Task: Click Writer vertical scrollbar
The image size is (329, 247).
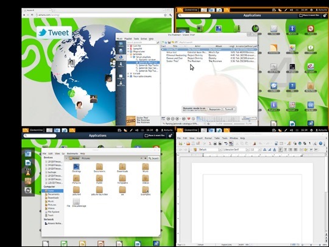Action: coord(327,195)
